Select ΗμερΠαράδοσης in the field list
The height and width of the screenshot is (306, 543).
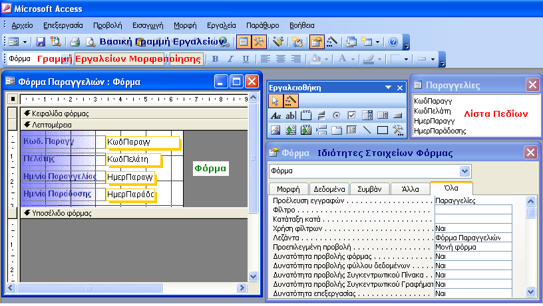tap(440, 131)
